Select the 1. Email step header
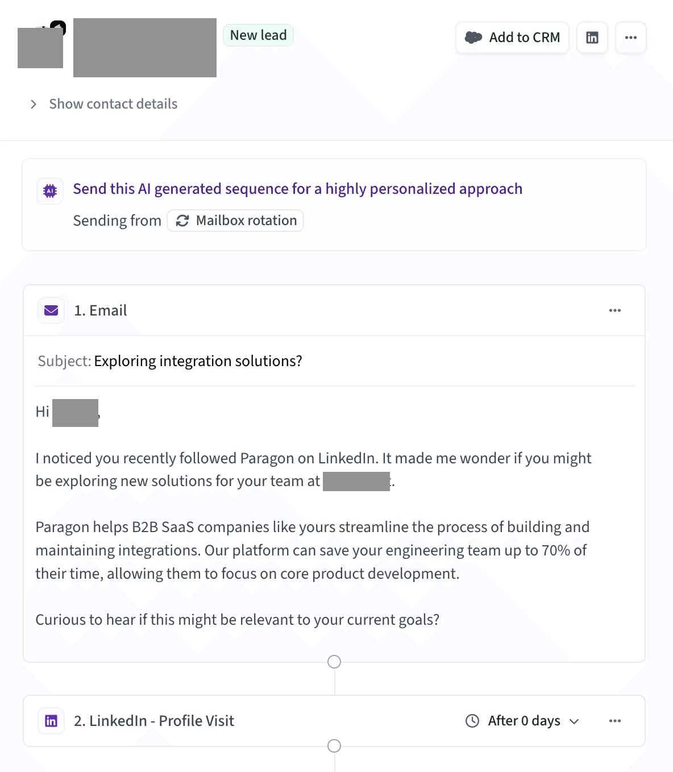673x772 pixels. [101, 310]
